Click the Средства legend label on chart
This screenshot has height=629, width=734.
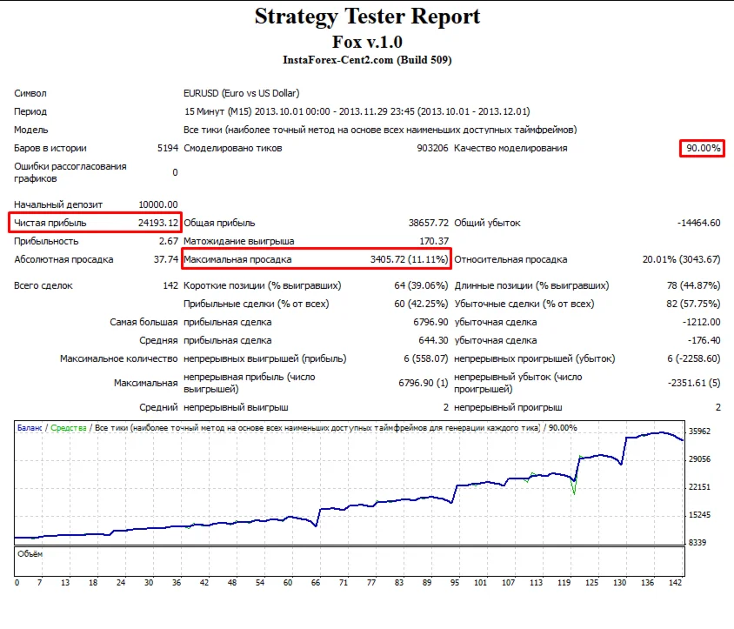click(x=69, y=428)
